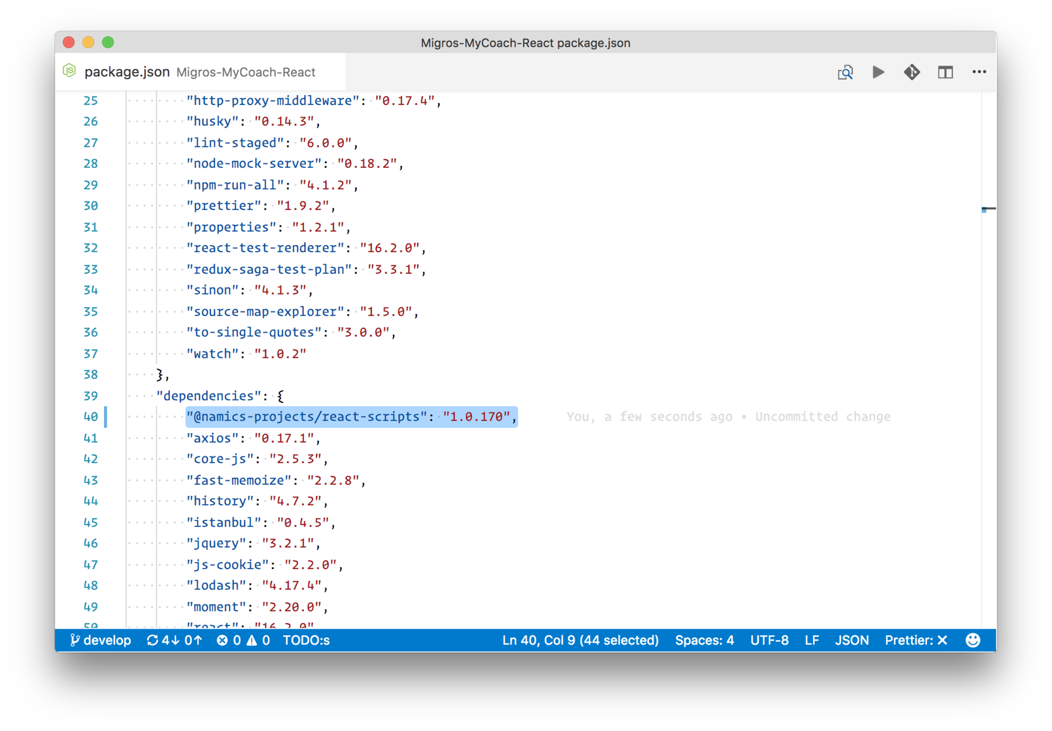Click the minimap scrollbar marker
Image resolution: width=1052 pixels, height=731 pixels.
(x=988, y=209)
